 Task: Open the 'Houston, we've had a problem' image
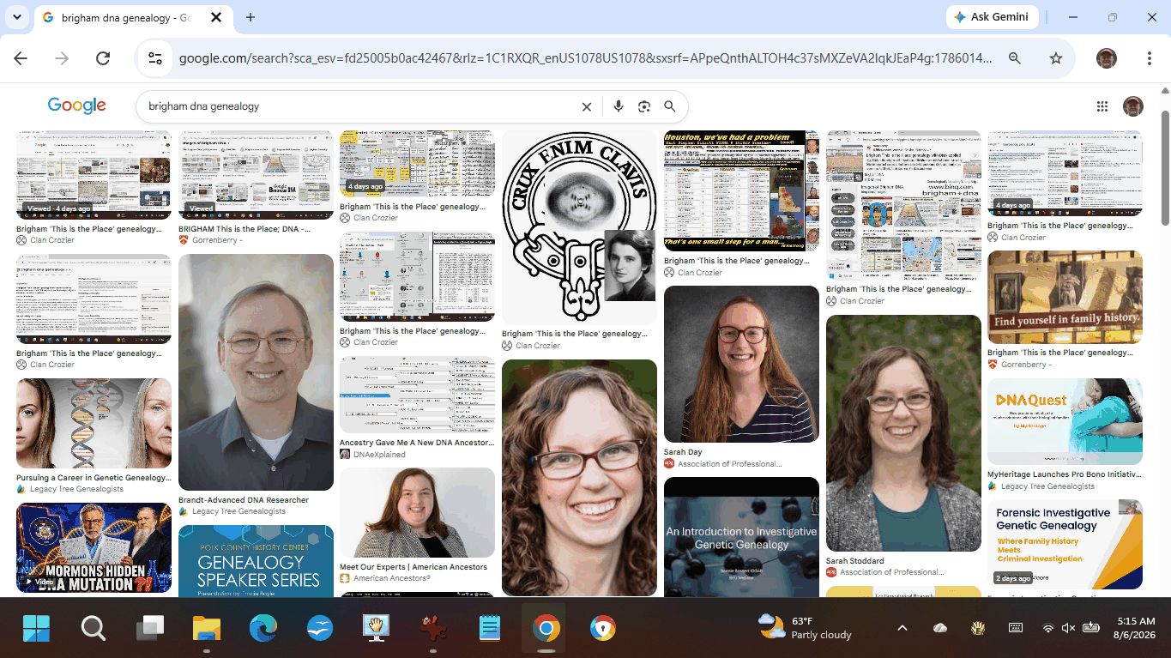741,190
